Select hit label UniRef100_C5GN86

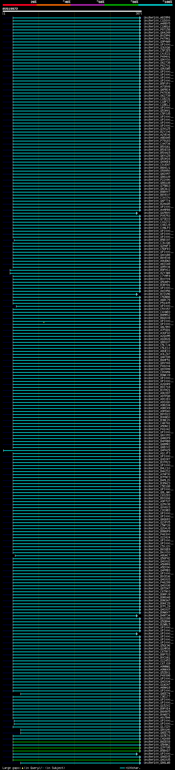pyautogui.click(x=157, y=297)
